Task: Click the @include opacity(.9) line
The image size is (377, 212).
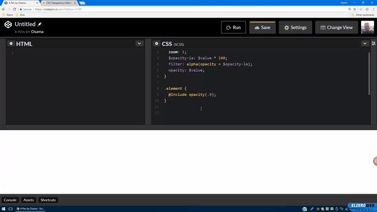Action: (x=192, y=94)
